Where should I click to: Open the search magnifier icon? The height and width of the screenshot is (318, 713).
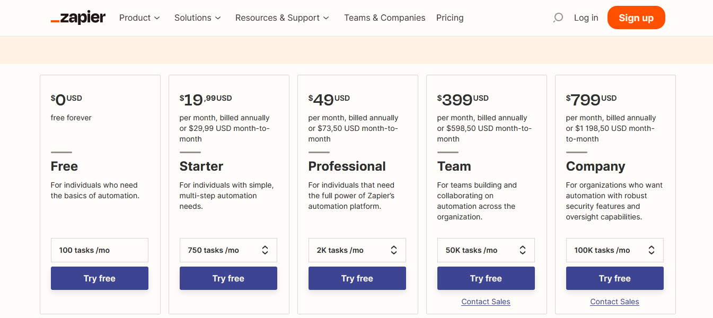558,17
